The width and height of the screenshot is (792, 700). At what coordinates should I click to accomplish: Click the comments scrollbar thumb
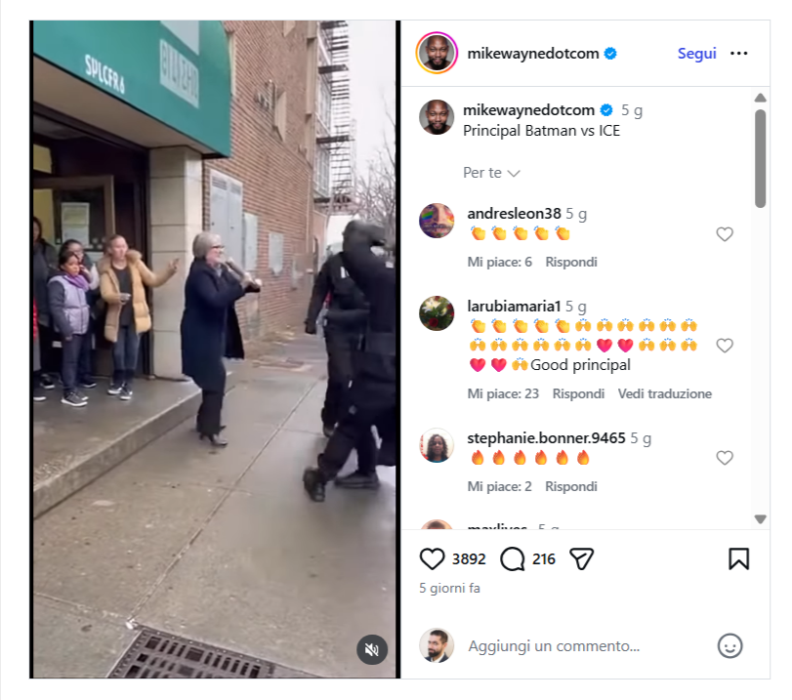(760, 158)
